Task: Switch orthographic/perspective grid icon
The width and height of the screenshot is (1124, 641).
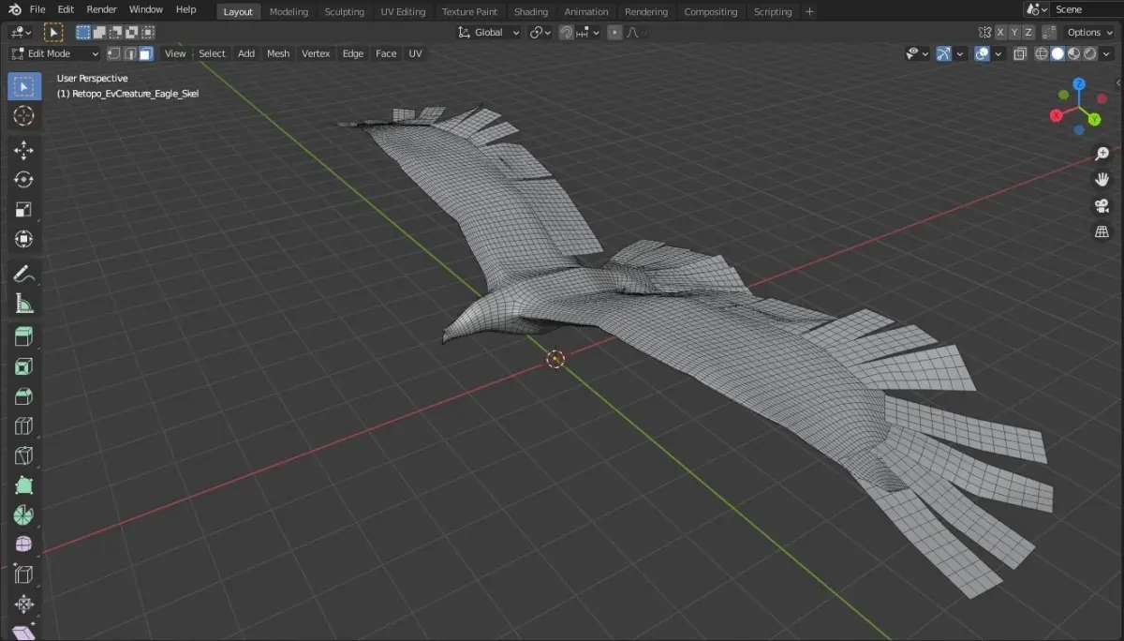Action: click(1102, 231)
